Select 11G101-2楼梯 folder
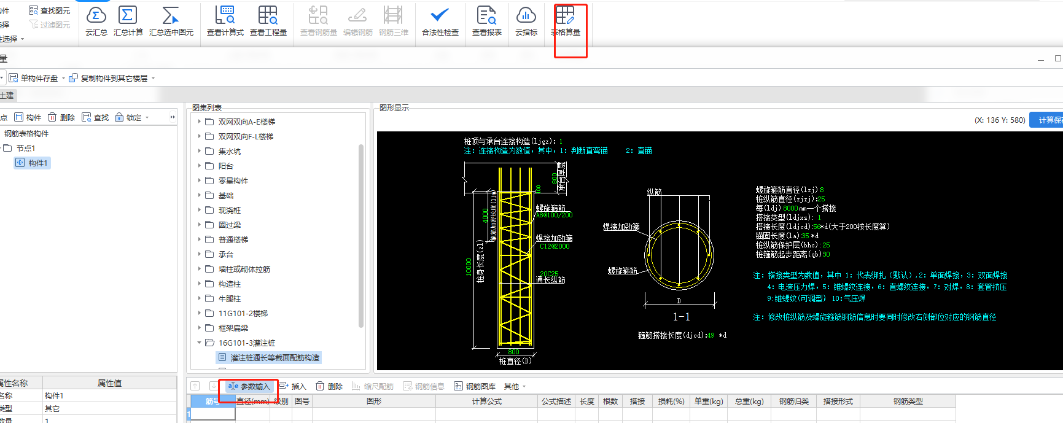The height and width of the screenshot is (423, 1063). click(x=243, y=313)
